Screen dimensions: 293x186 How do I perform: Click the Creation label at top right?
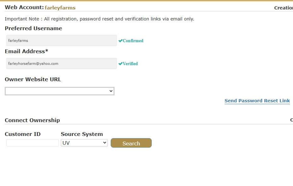[283, 8]
